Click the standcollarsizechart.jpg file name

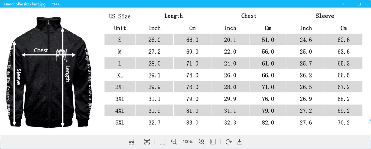point(25,4)
